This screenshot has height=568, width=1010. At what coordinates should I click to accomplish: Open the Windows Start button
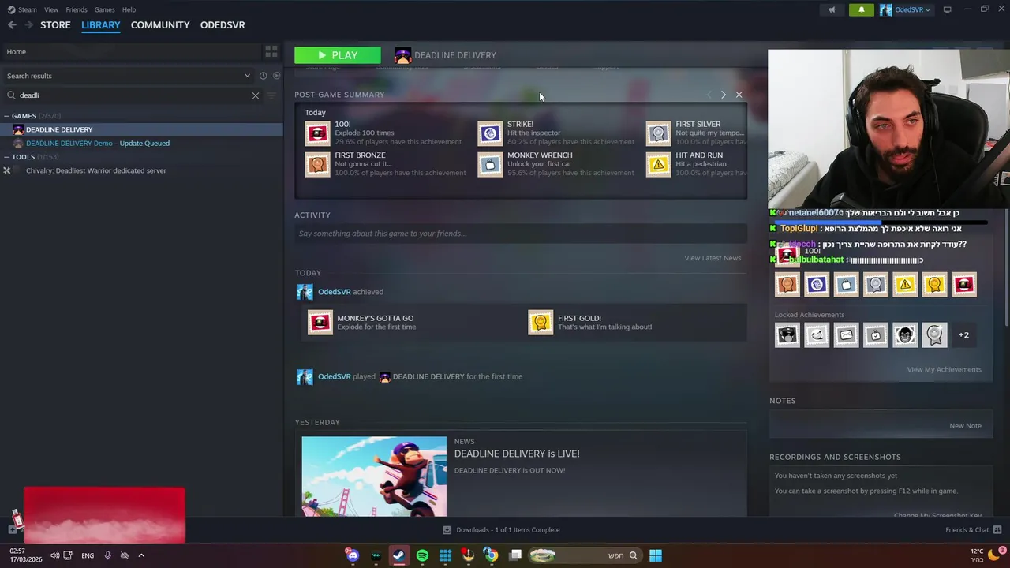(656, 555)
